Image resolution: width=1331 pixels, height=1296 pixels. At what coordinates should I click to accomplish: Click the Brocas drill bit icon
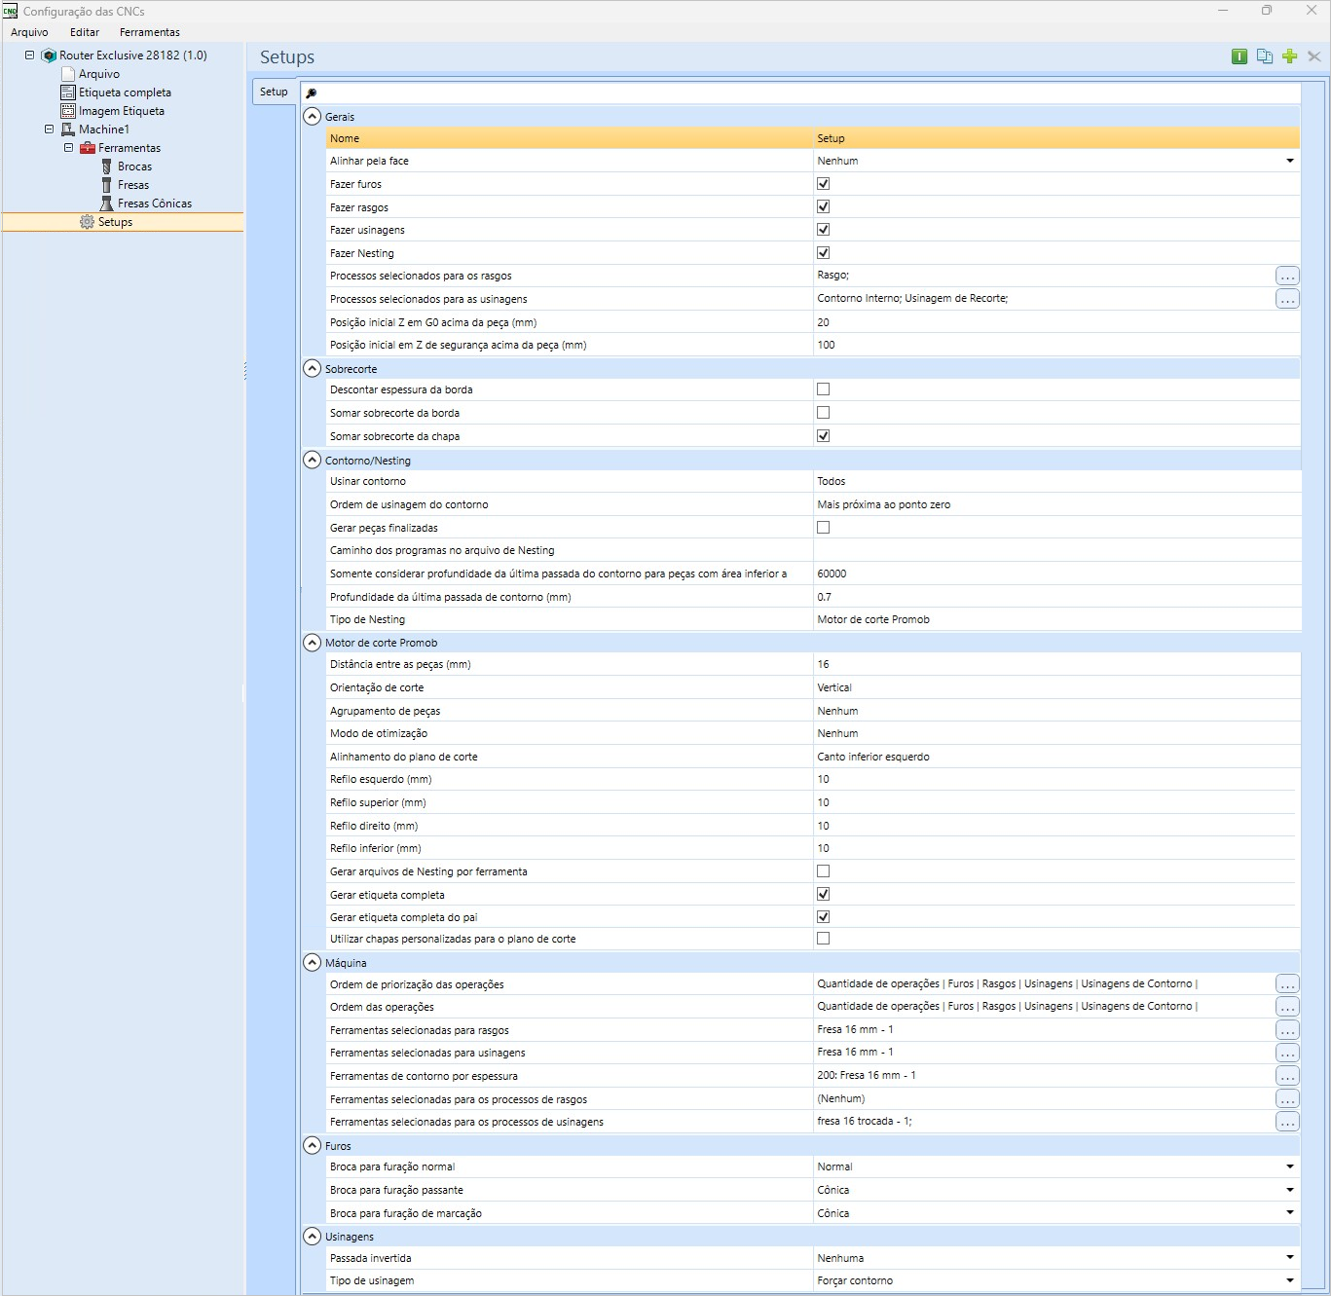point(107,167)
